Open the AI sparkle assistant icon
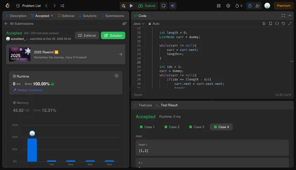Viewport: 296px width, 170px height. tap(172, 6)
